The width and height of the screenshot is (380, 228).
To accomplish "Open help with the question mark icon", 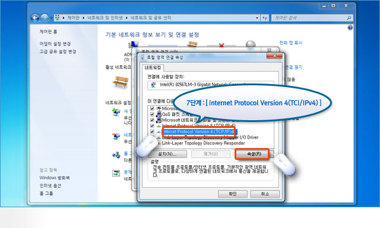I will click(x=350, y=28).
